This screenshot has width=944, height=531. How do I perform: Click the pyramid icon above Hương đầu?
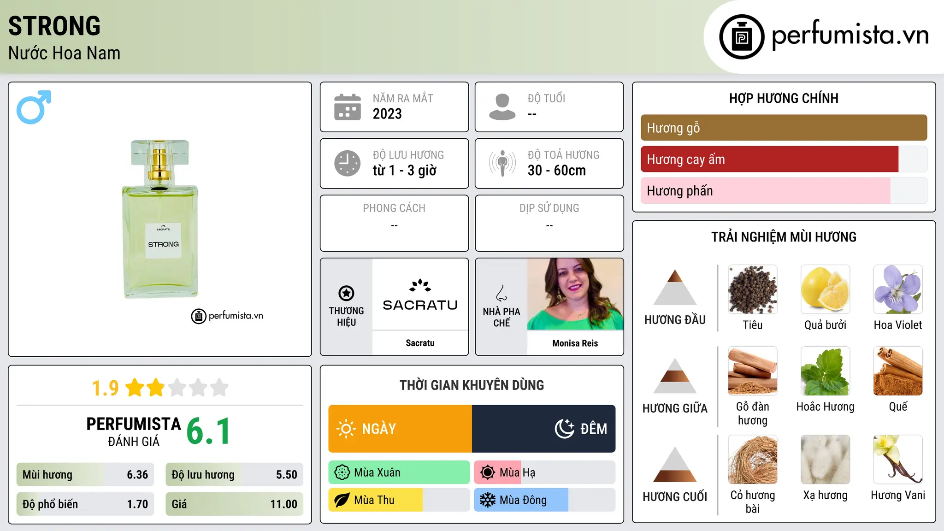pos(675,288)
